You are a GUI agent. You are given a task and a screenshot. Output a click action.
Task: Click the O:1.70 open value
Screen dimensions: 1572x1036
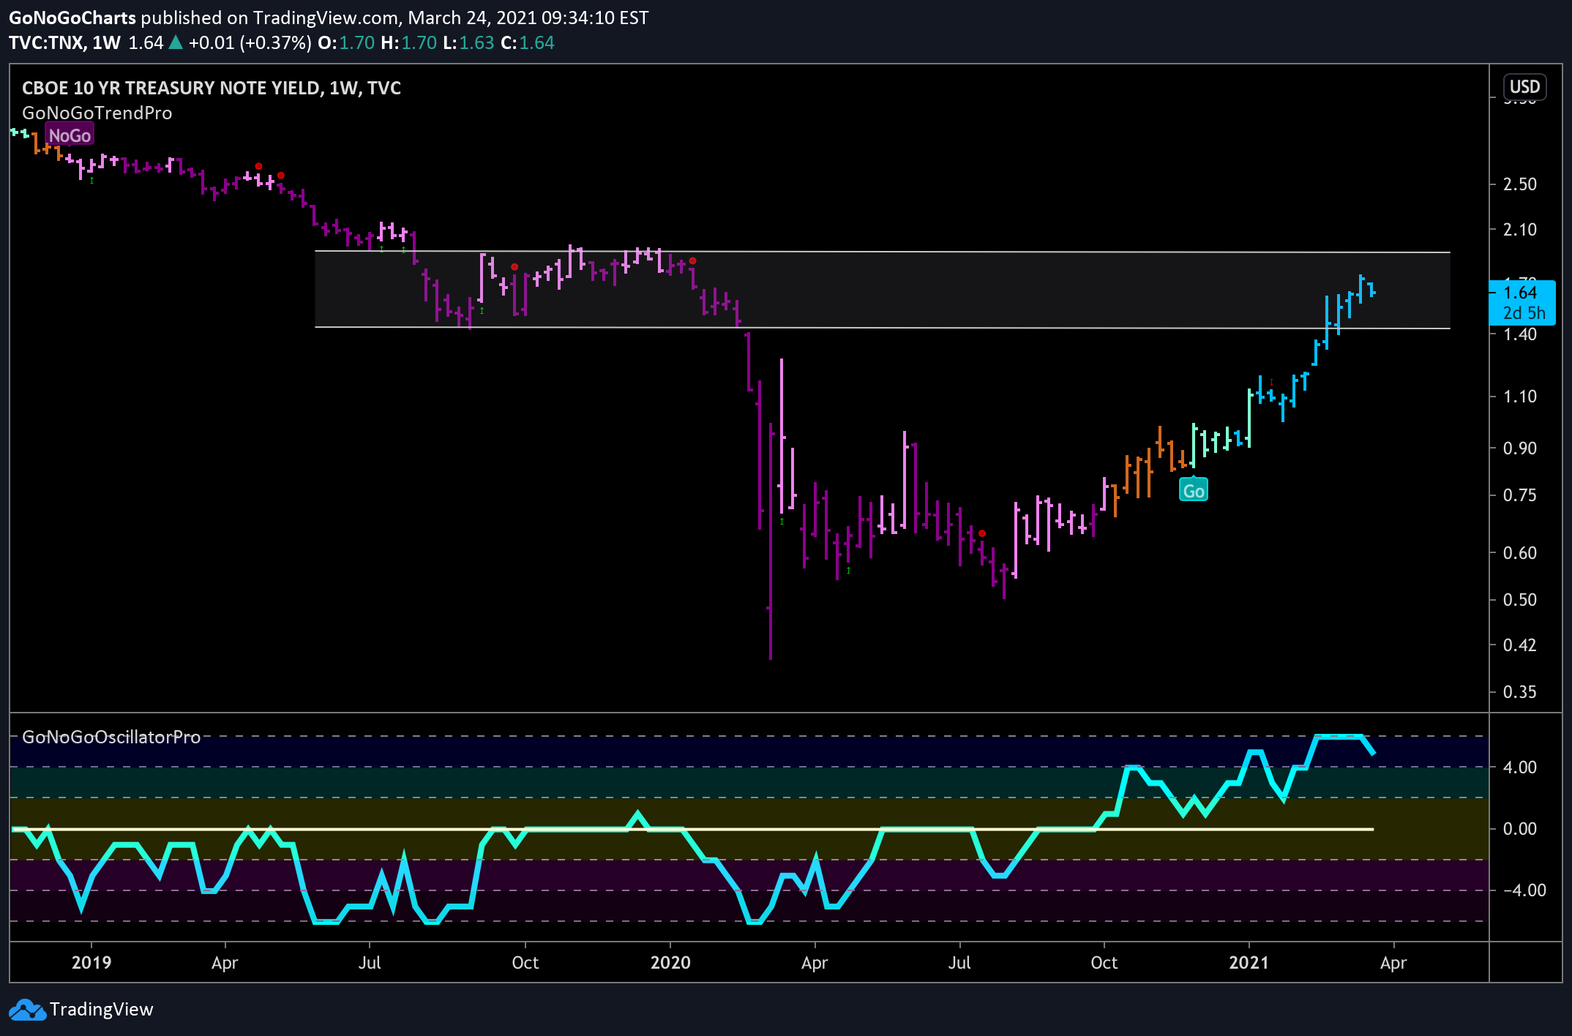(346, 42)
